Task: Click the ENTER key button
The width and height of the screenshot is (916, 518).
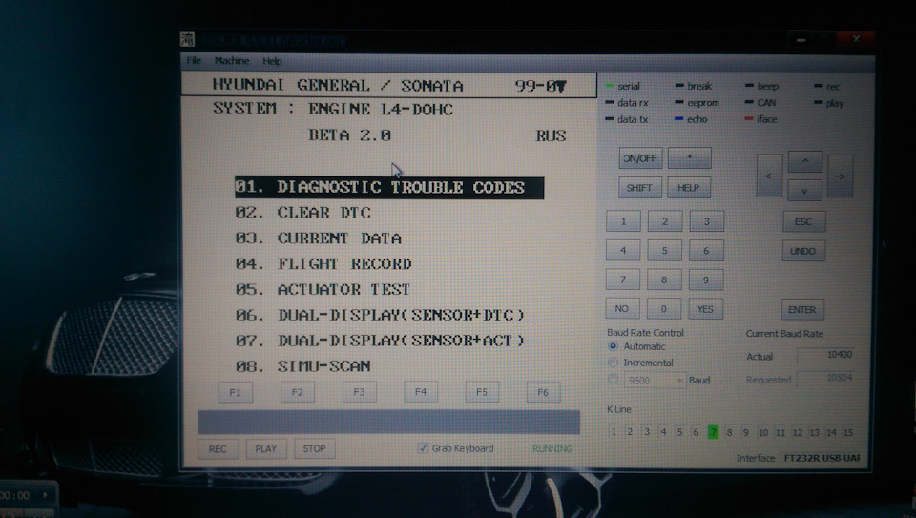Action: pyautogui.click(x=802, y=309)
